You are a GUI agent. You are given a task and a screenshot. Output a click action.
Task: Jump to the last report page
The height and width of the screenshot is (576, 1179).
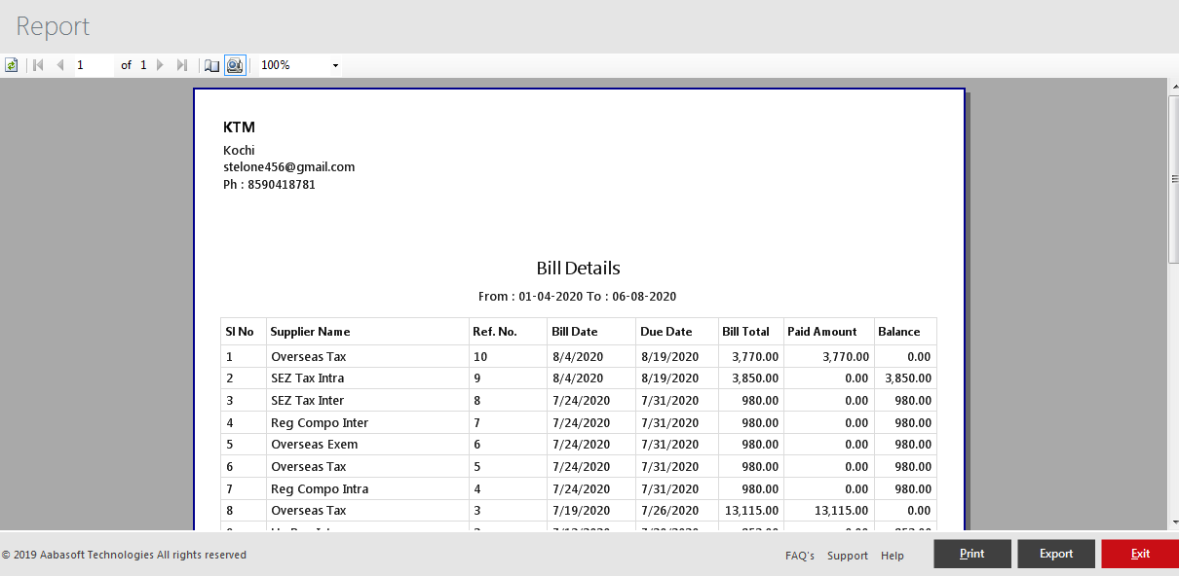tap(182, 65)
